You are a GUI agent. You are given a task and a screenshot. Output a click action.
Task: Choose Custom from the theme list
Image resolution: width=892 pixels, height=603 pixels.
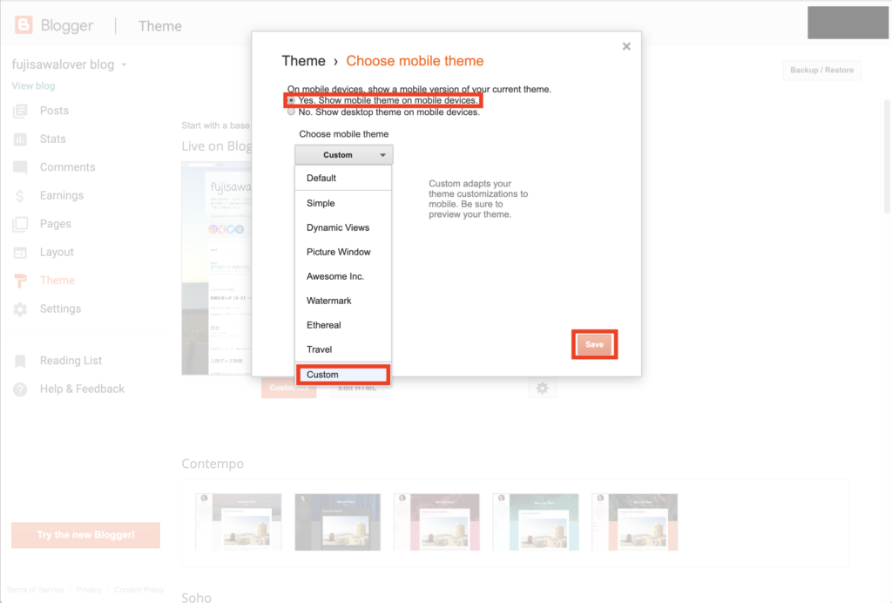343,375
